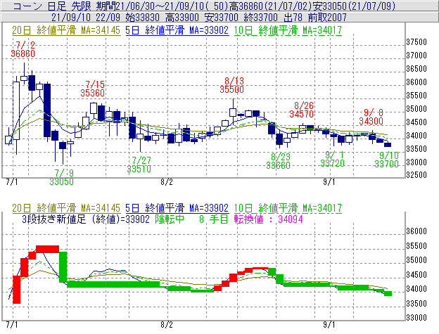Click the 3段抜き新値足 (終値)=33902 text

(86, 219)
